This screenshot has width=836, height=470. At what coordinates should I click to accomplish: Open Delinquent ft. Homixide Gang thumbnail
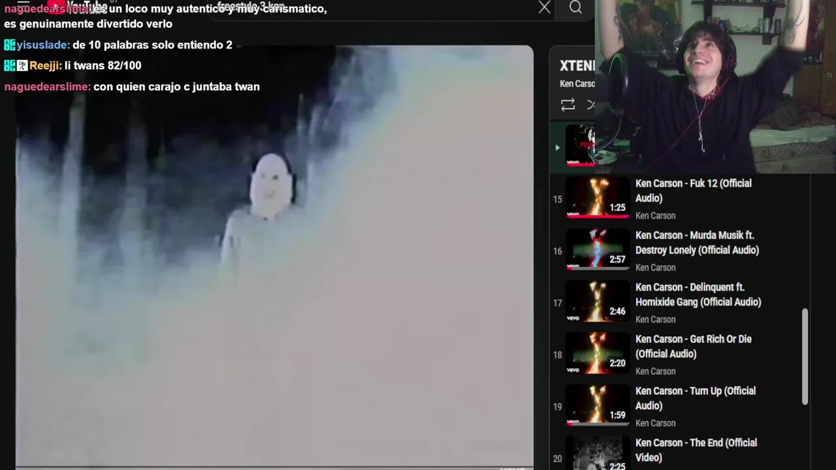596,302
